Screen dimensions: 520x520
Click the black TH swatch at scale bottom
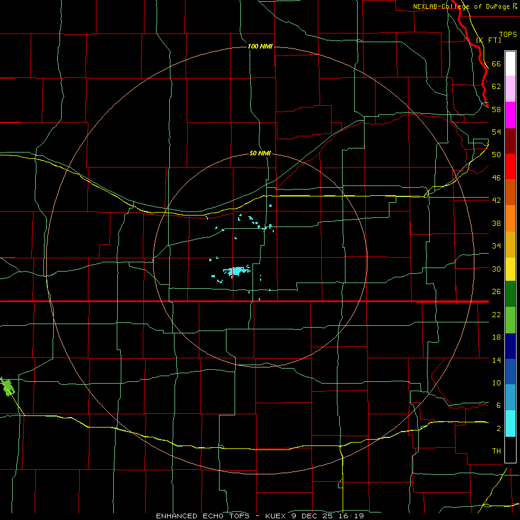pyautogui.click(x=510, y=450)
